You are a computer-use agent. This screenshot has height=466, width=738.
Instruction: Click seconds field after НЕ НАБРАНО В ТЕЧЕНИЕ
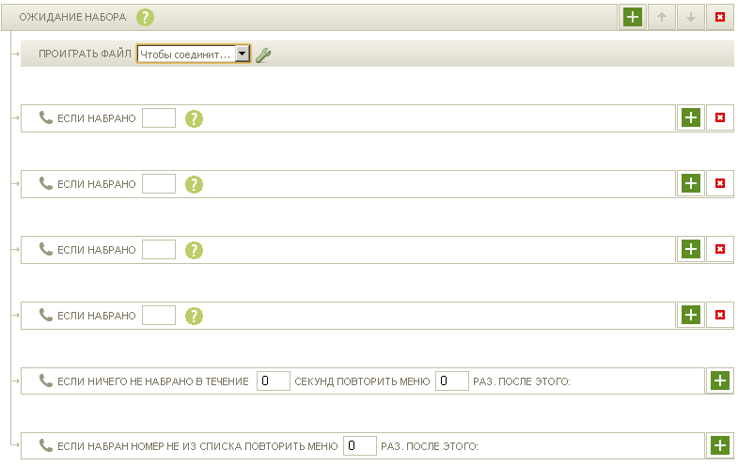tap(274, 381)
